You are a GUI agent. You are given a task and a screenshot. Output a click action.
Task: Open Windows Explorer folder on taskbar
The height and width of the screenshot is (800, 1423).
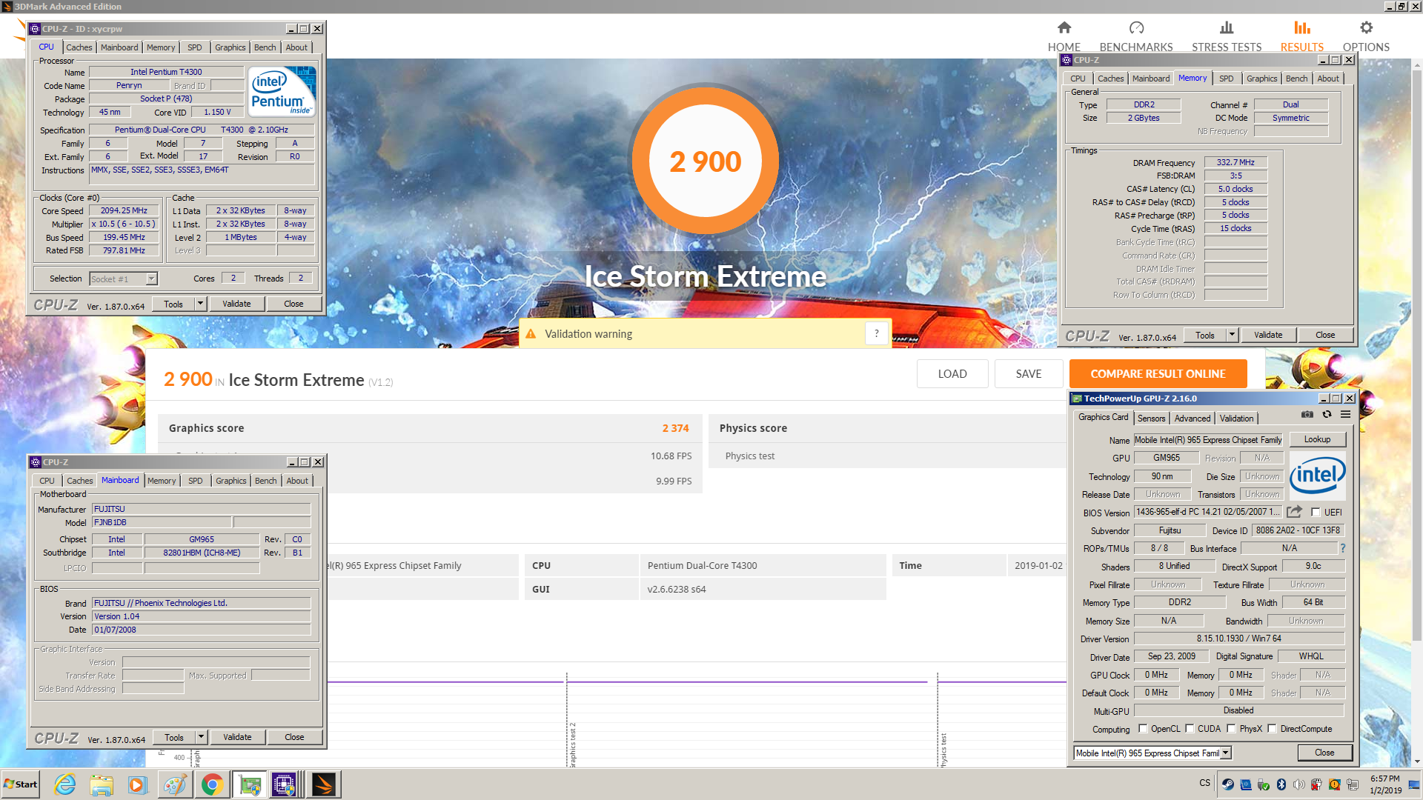pos(102,784)
